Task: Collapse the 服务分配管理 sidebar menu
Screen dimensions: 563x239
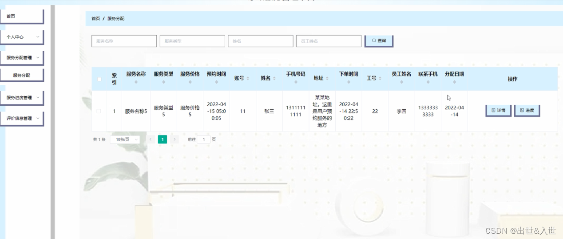Action: [22, 58]
